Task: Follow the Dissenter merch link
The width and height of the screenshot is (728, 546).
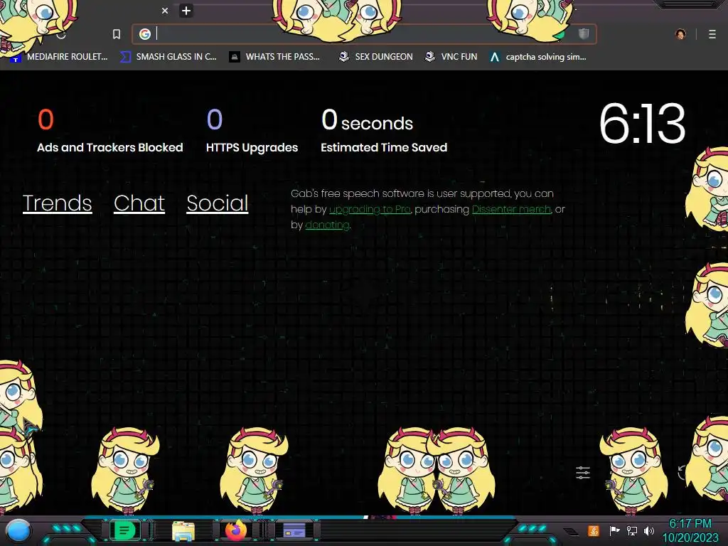Action: point(511,209)
